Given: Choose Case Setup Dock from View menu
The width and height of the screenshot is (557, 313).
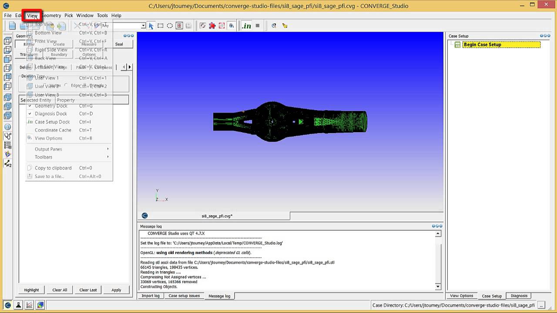Looking at the screenshot, I should click(69, 122).
